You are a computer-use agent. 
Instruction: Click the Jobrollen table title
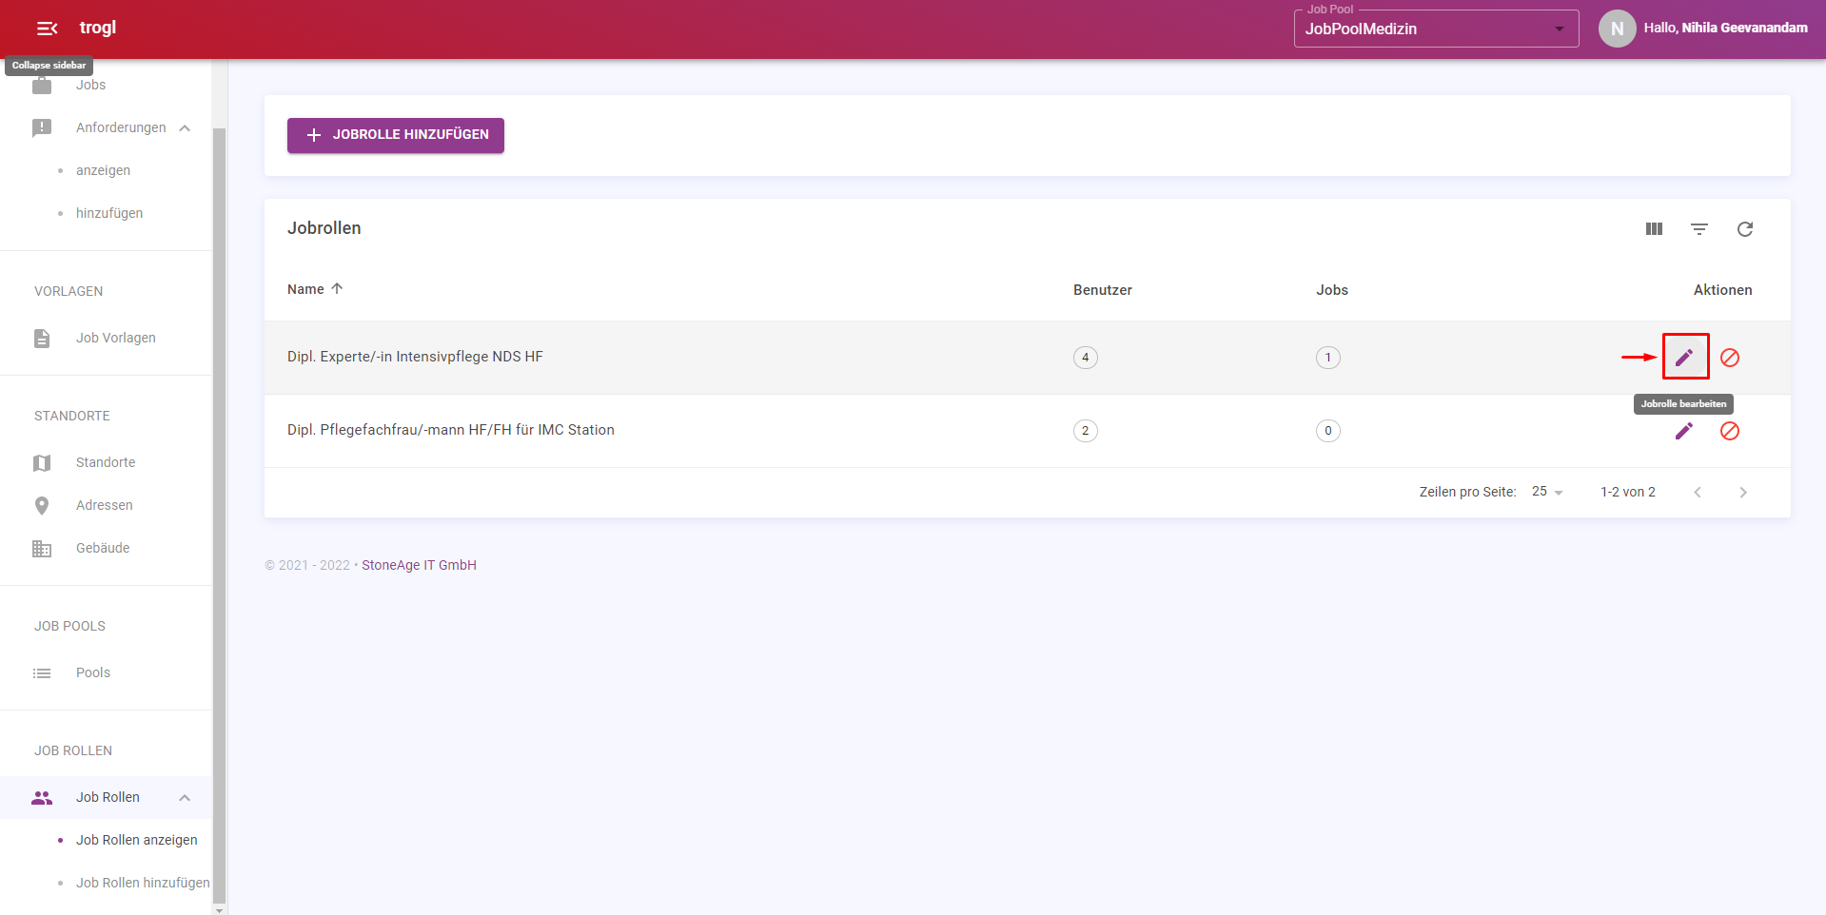tap(324, 228)
